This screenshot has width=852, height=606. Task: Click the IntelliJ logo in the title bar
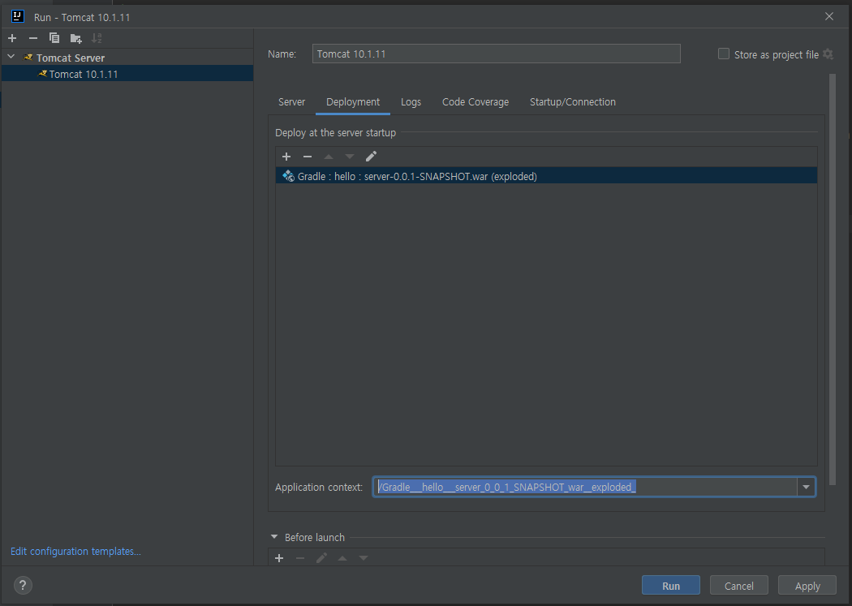tap(18, 16)
